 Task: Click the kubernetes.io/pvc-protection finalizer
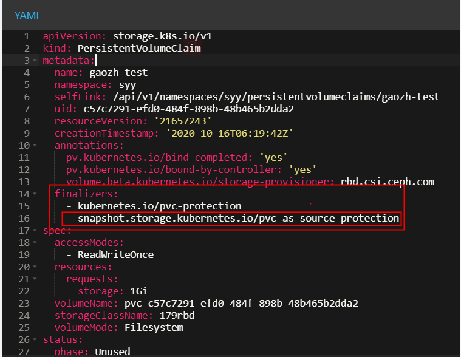coord(159,206)
